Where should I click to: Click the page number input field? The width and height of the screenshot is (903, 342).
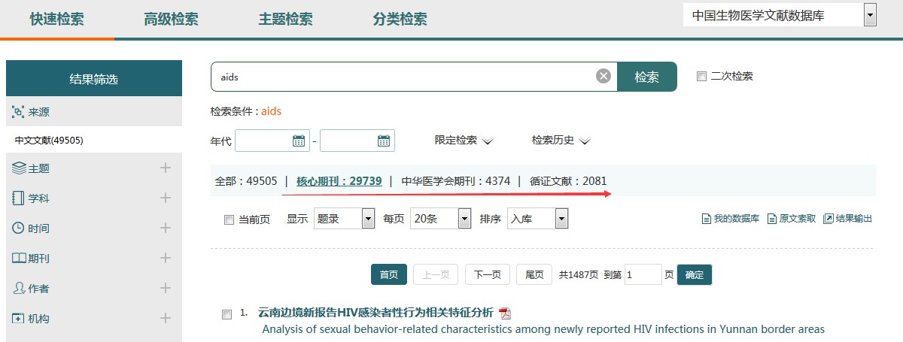coord(643,274)
